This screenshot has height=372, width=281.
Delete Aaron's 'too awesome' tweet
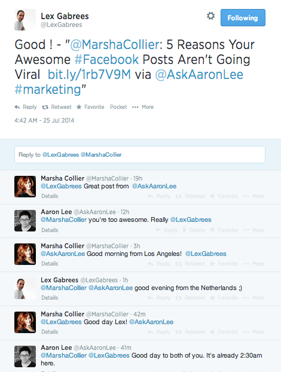194,230
